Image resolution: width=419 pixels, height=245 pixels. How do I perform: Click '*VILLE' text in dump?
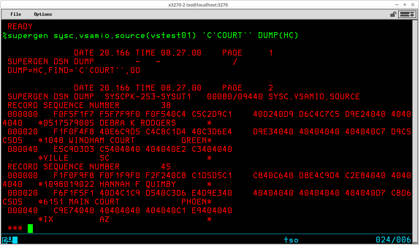53,158
